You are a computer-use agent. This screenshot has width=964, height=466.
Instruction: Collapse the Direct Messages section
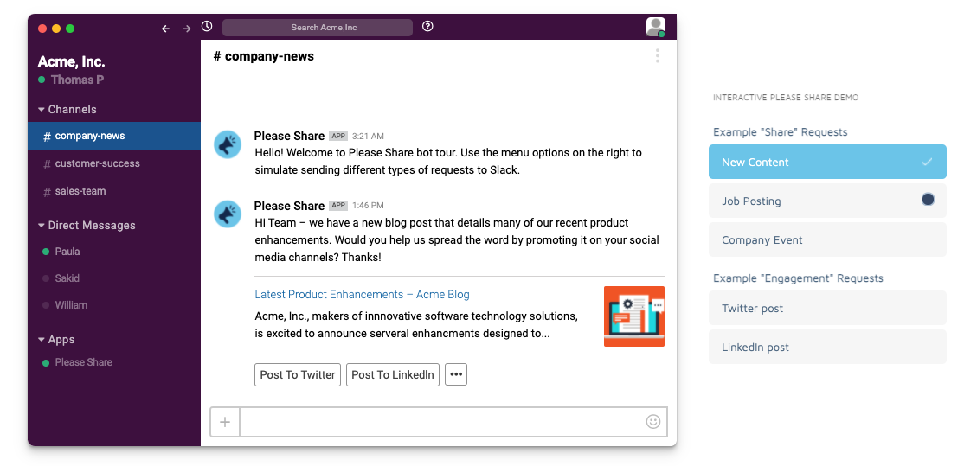(86, 226)
